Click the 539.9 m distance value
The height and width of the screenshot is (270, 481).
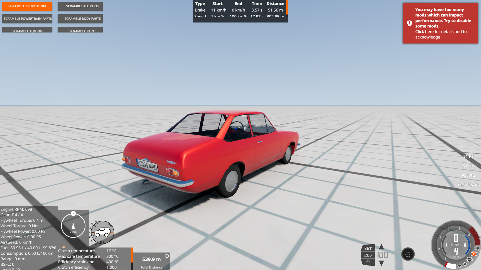coord(152,259)
